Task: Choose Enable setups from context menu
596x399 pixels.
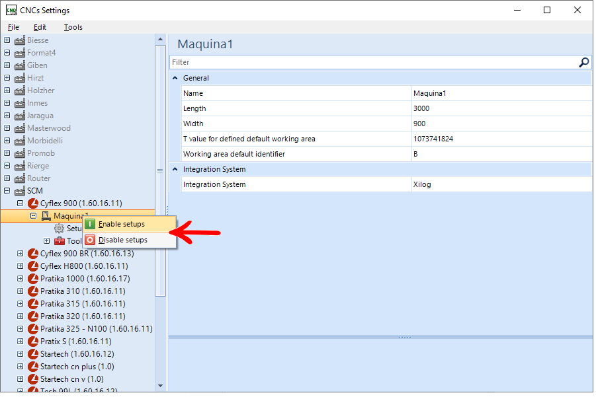Action: pyautogui.click(x=129, y=224)
